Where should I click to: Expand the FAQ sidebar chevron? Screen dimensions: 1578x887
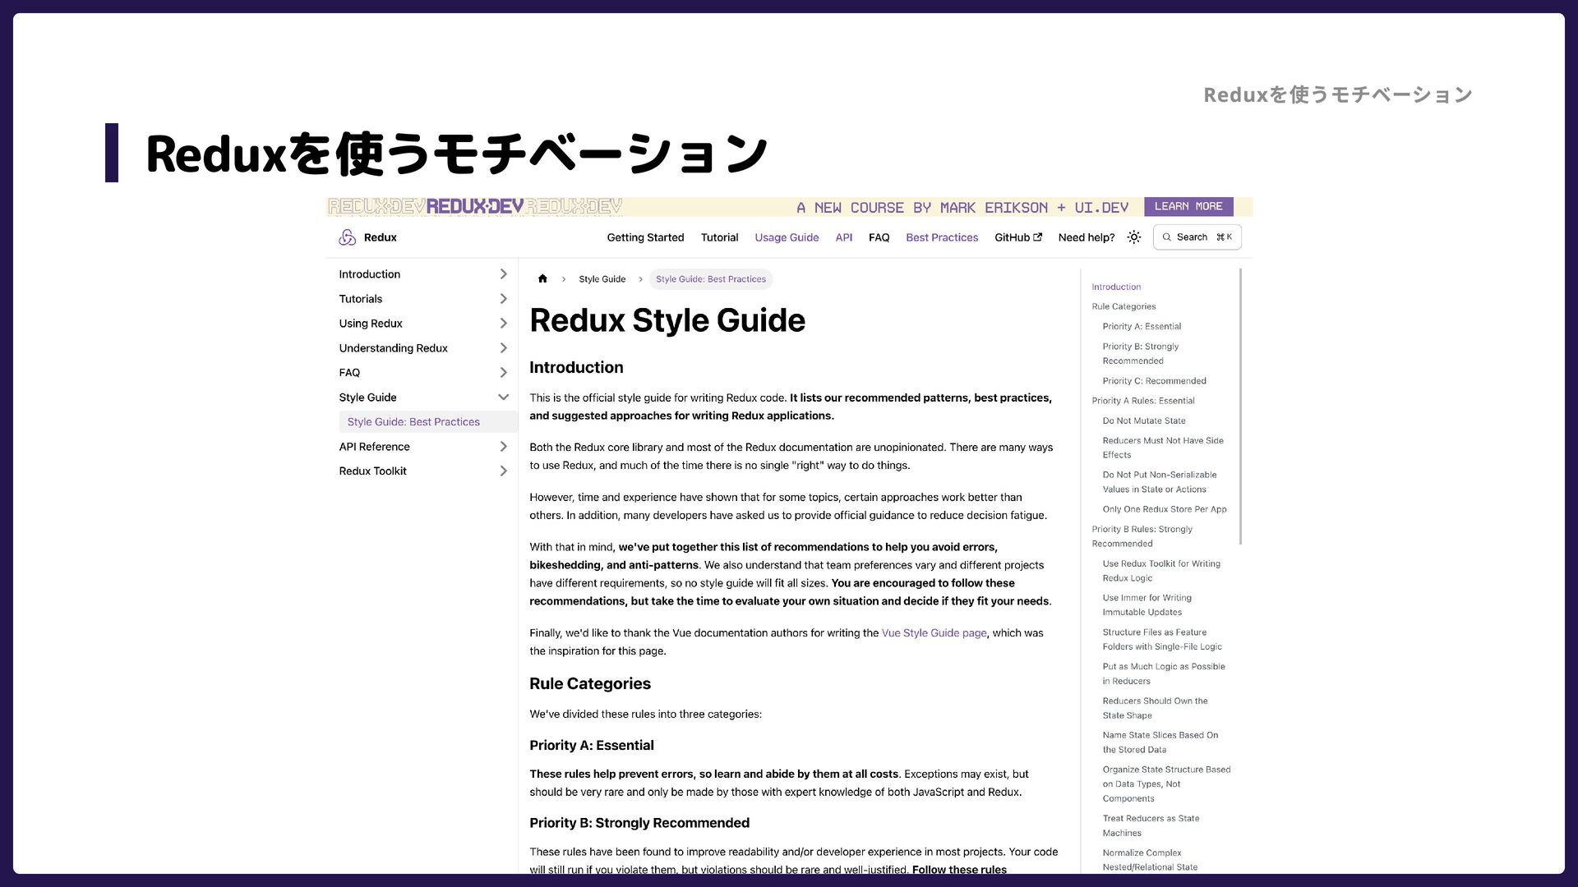click(503, 373)
